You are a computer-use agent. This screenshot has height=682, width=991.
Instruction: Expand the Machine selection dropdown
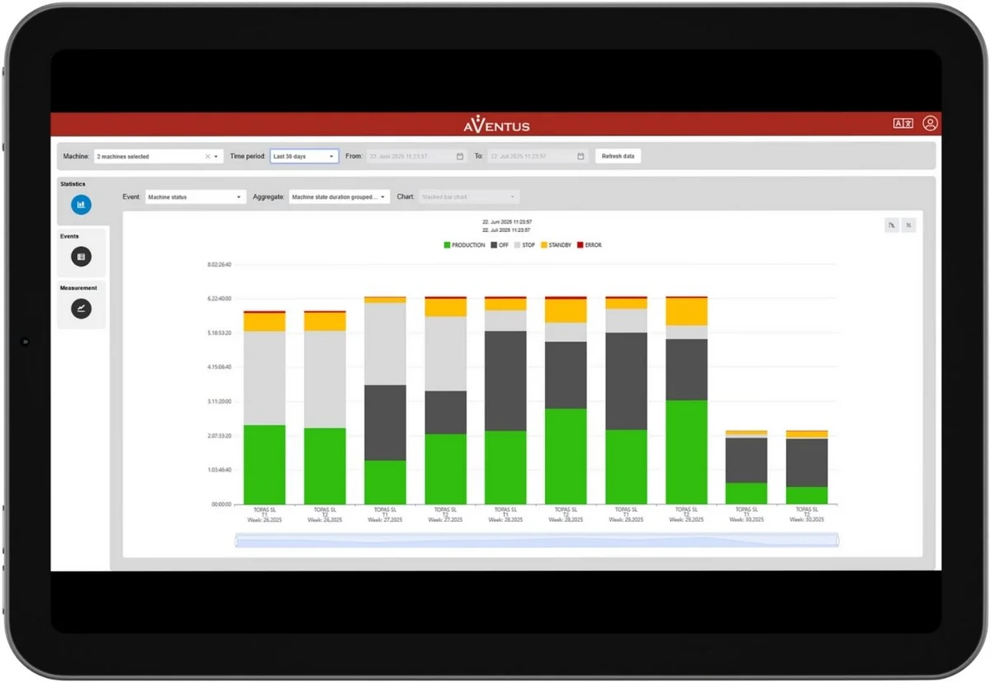click(216, 156)
